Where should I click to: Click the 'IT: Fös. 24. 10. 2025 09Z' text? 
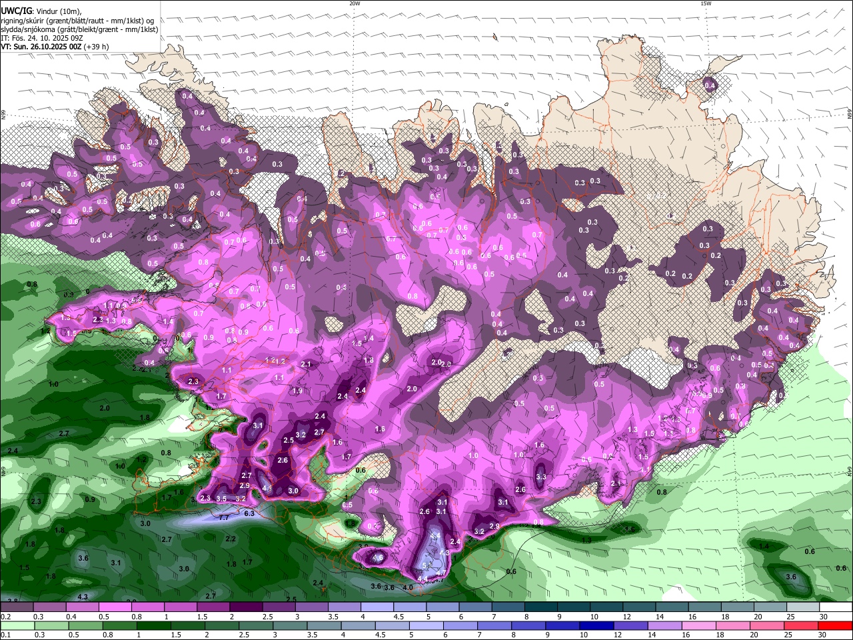[41, 39]
